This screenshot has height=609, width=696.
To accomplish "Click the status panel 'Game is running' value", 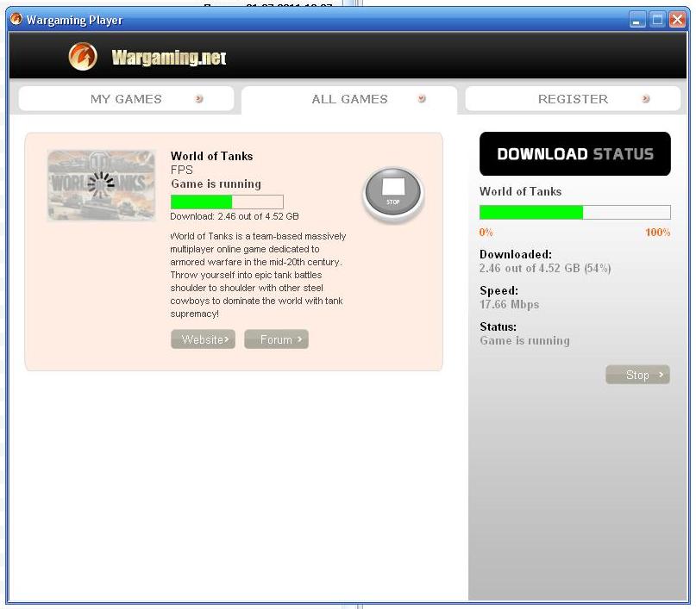I will [524, 341].
